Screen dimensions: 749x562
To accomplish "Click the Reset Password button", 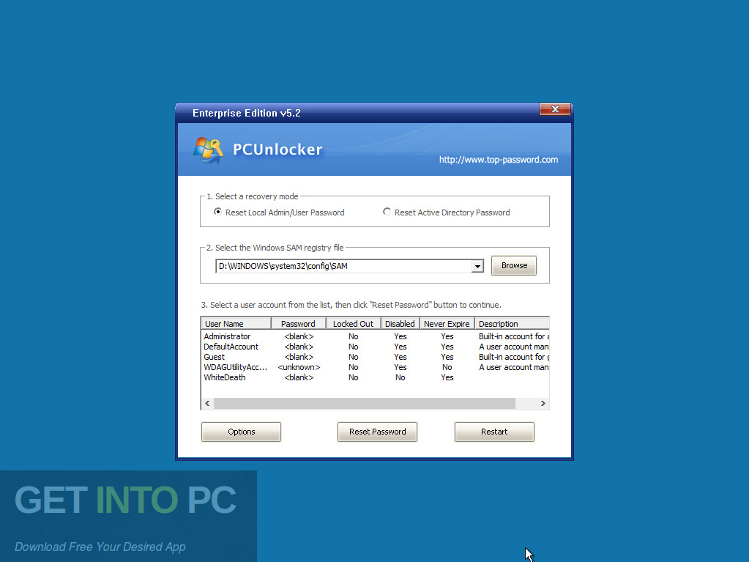I will [x=377, y=432].
